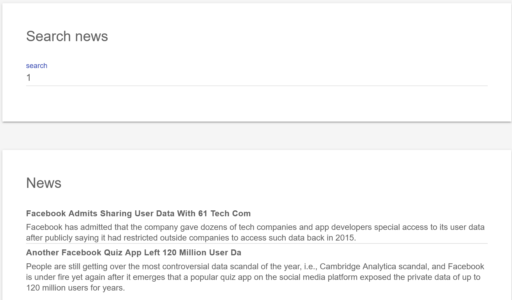The width and height of the screenshot is (512, 300).
Task: Click the divider line between the two articles
Action: pos(256,244)
